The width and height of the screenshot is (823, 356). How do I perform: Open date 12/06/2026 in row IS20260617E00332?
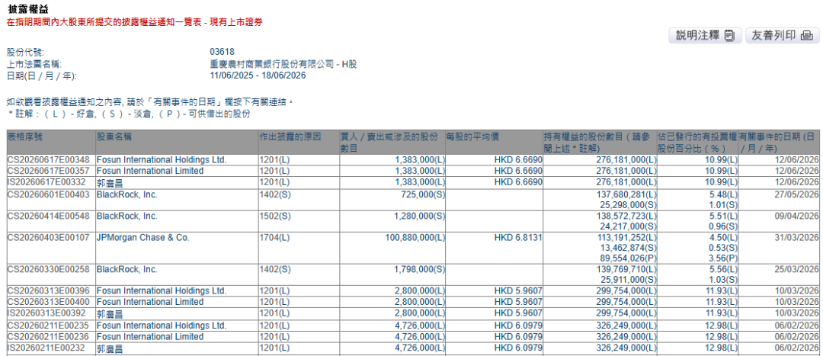pyautogui.click(x=796, y=182)
